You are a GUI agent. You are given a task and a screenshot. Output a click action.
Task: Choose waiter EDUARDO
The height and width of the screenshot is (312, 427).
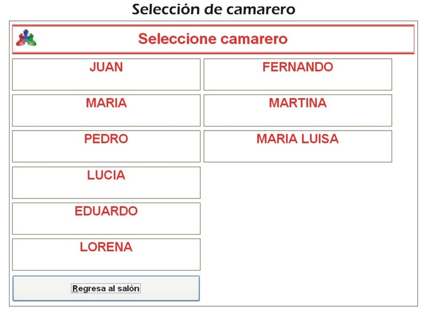(x=106, y=218)
